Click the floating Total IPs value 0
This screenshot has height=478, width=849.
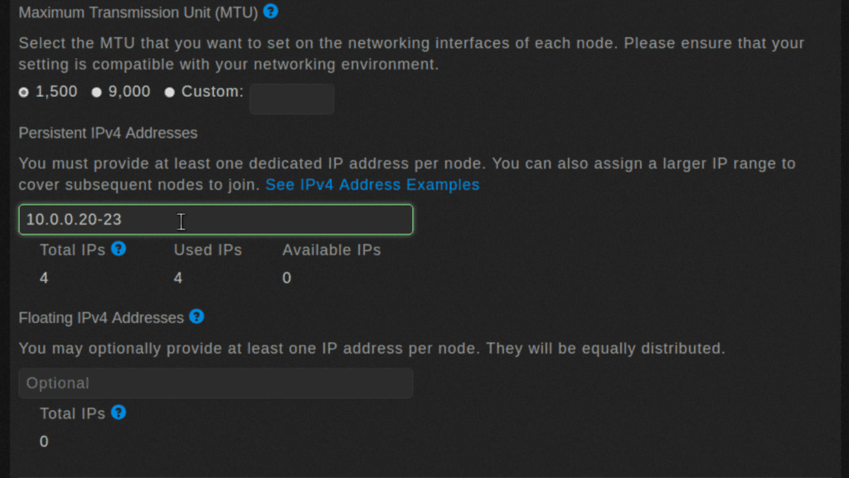click(44, 442)
